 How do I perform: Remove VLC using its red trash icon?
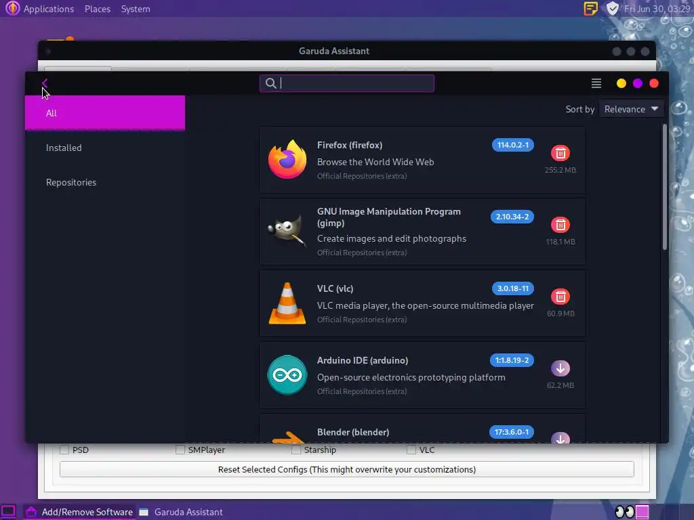[x=560, y=297]
